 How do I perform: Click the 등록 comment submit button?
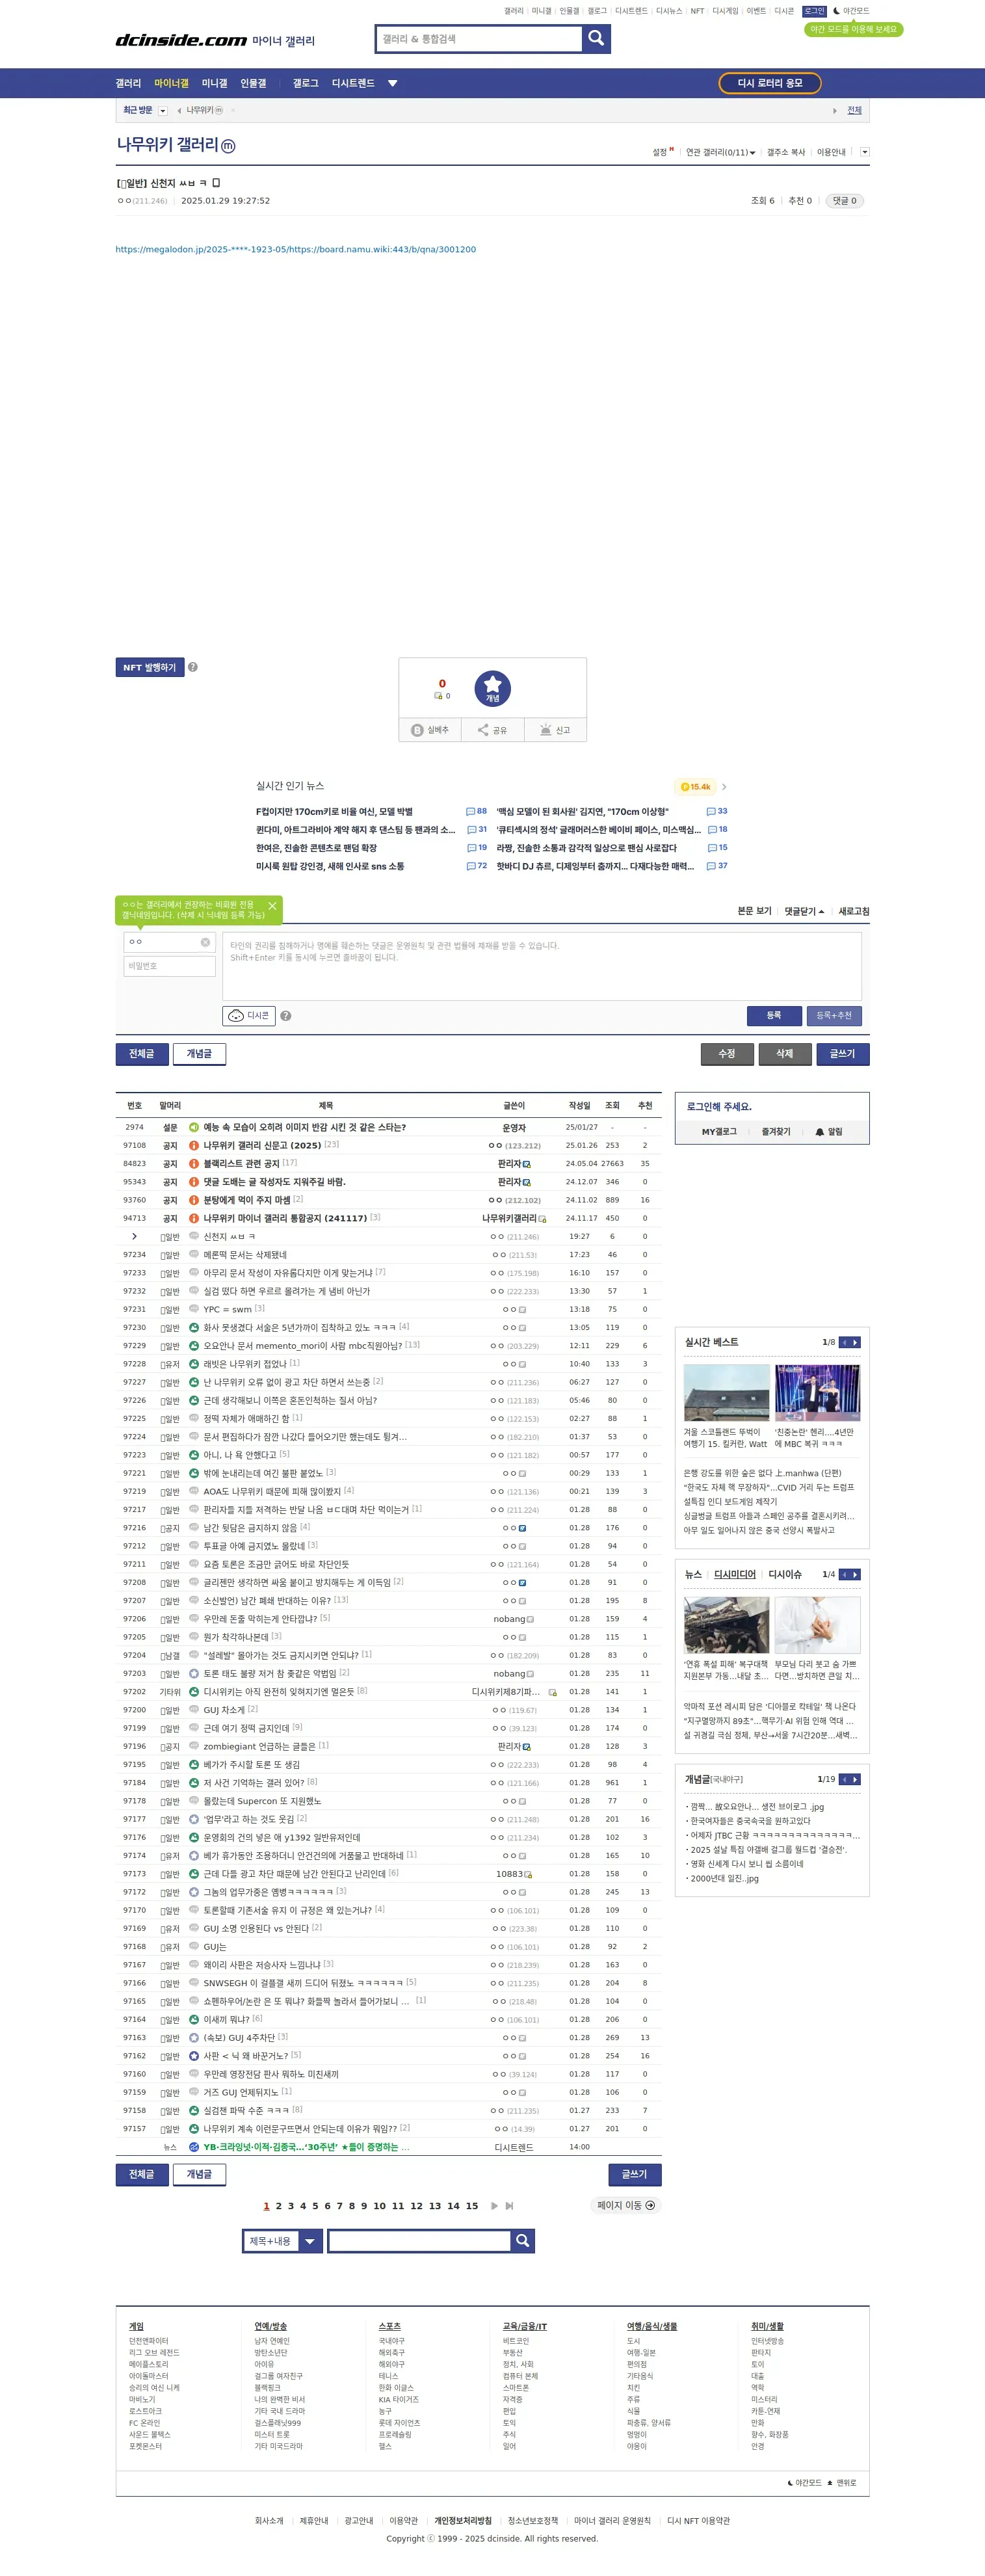(x=774, y=1015)
